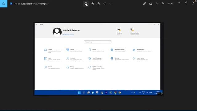Click the file name Fix can't use search bar windows 11.png

tap(31, 4)
